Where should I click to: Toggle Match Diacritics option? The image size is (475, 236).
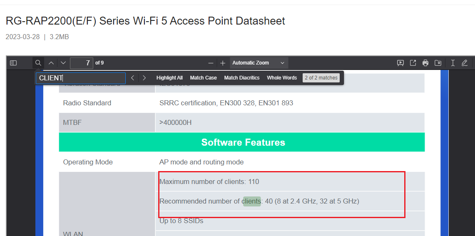(x=242, y=78)
